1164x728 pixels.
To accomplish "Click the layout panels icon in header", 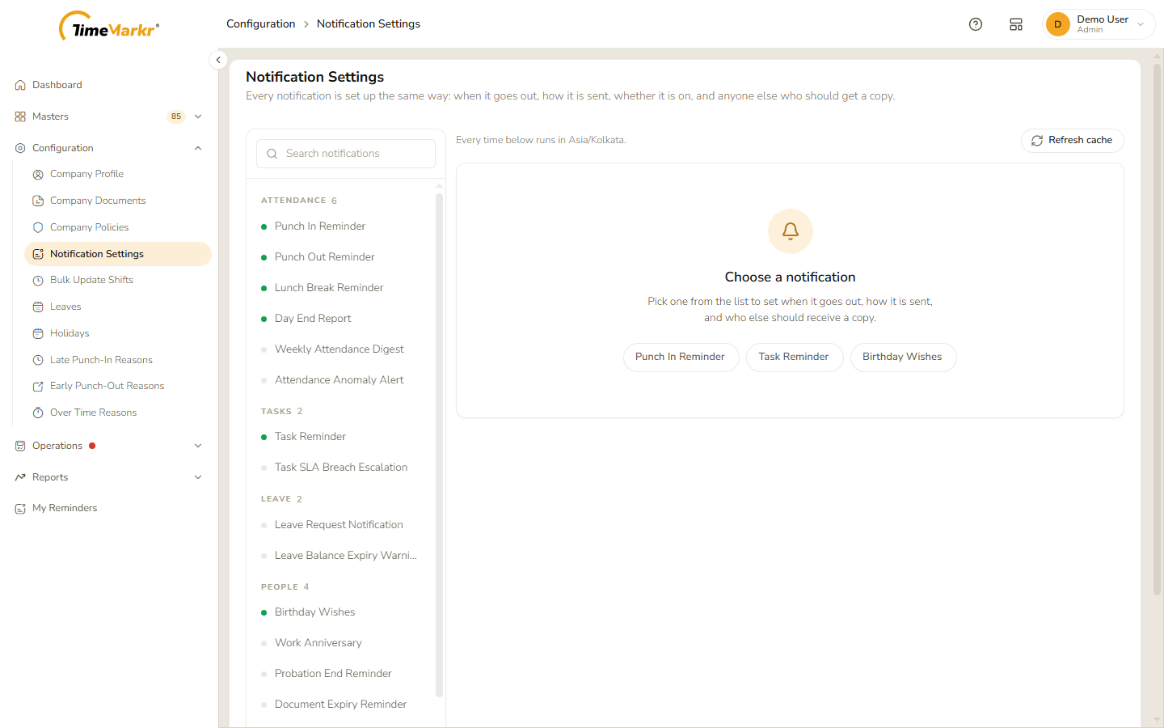I will (1016, 24).
